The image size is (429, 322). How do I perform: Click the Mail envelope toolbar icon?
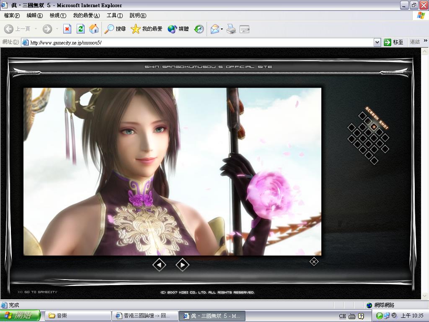click(x=215, y=29)
